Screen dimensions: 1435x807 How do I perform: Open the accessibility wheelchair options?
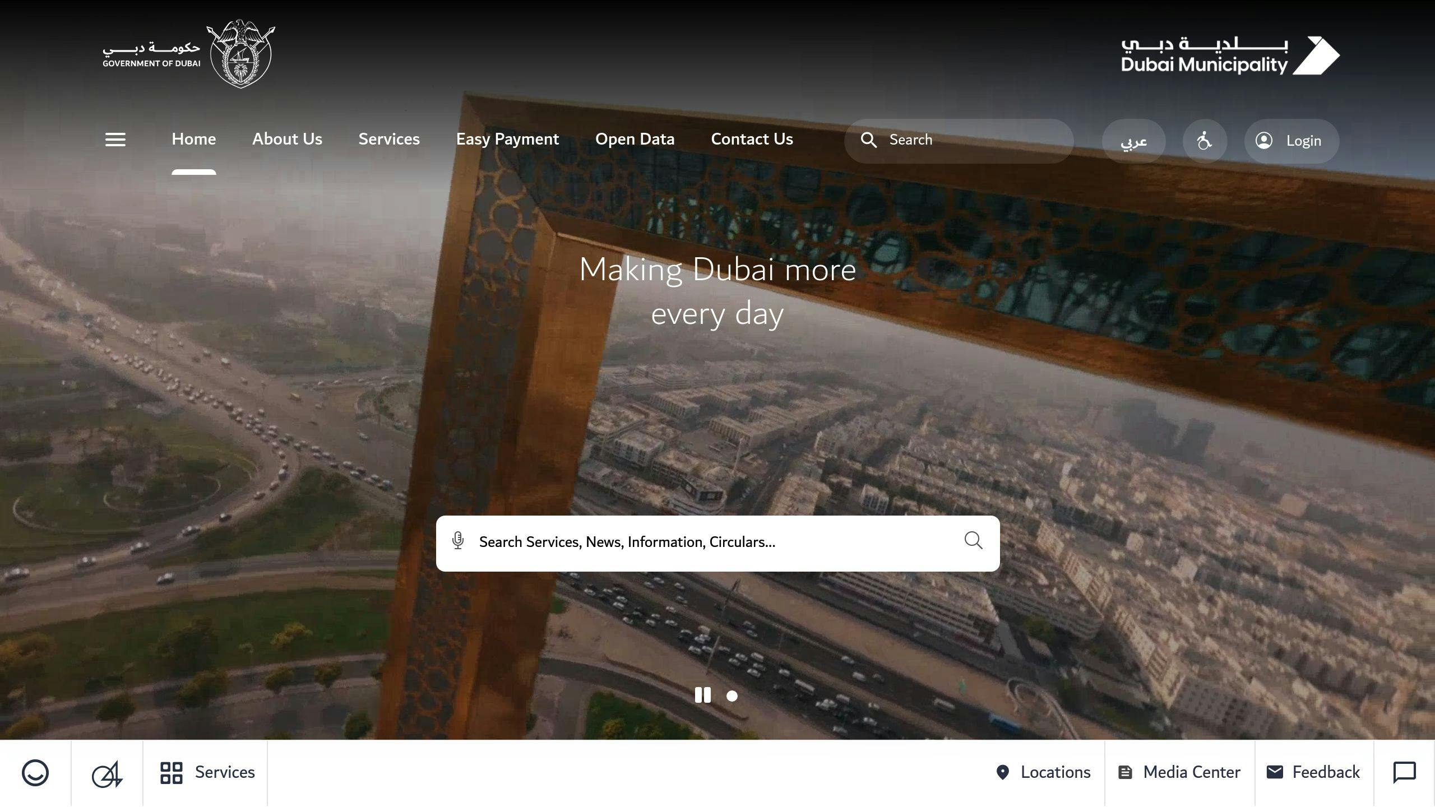tap(1205, 141)
